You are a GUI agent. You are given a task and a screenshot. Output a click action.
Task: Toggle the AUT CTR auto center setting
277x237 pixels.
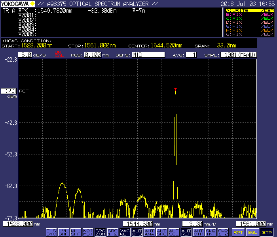point(198,232)
